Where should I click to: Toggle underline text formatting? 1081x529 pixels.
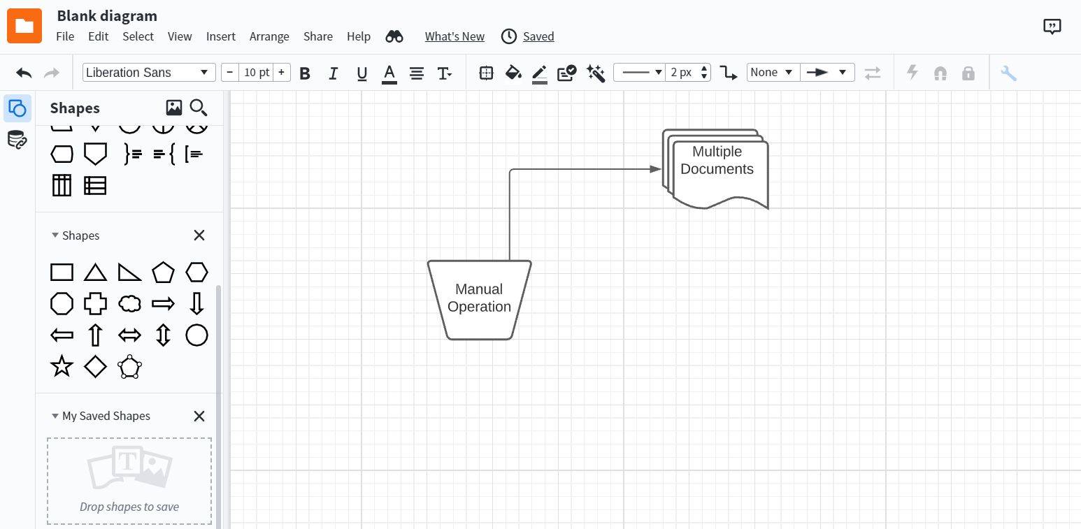pos(361,73)
